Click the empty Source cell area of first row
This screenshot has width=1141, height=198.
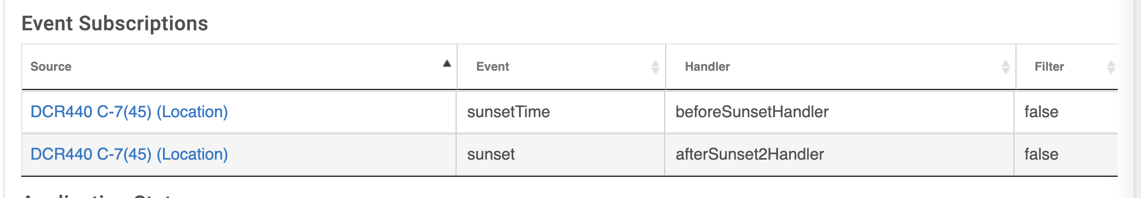click(342, 112)
